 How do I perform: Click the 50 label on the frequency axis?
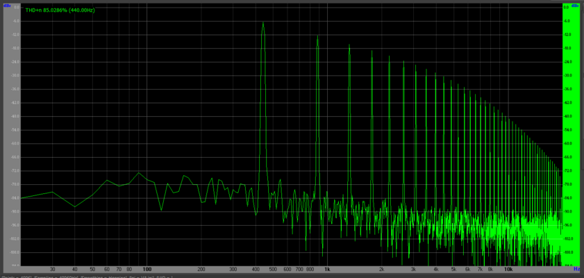(92, 269)
